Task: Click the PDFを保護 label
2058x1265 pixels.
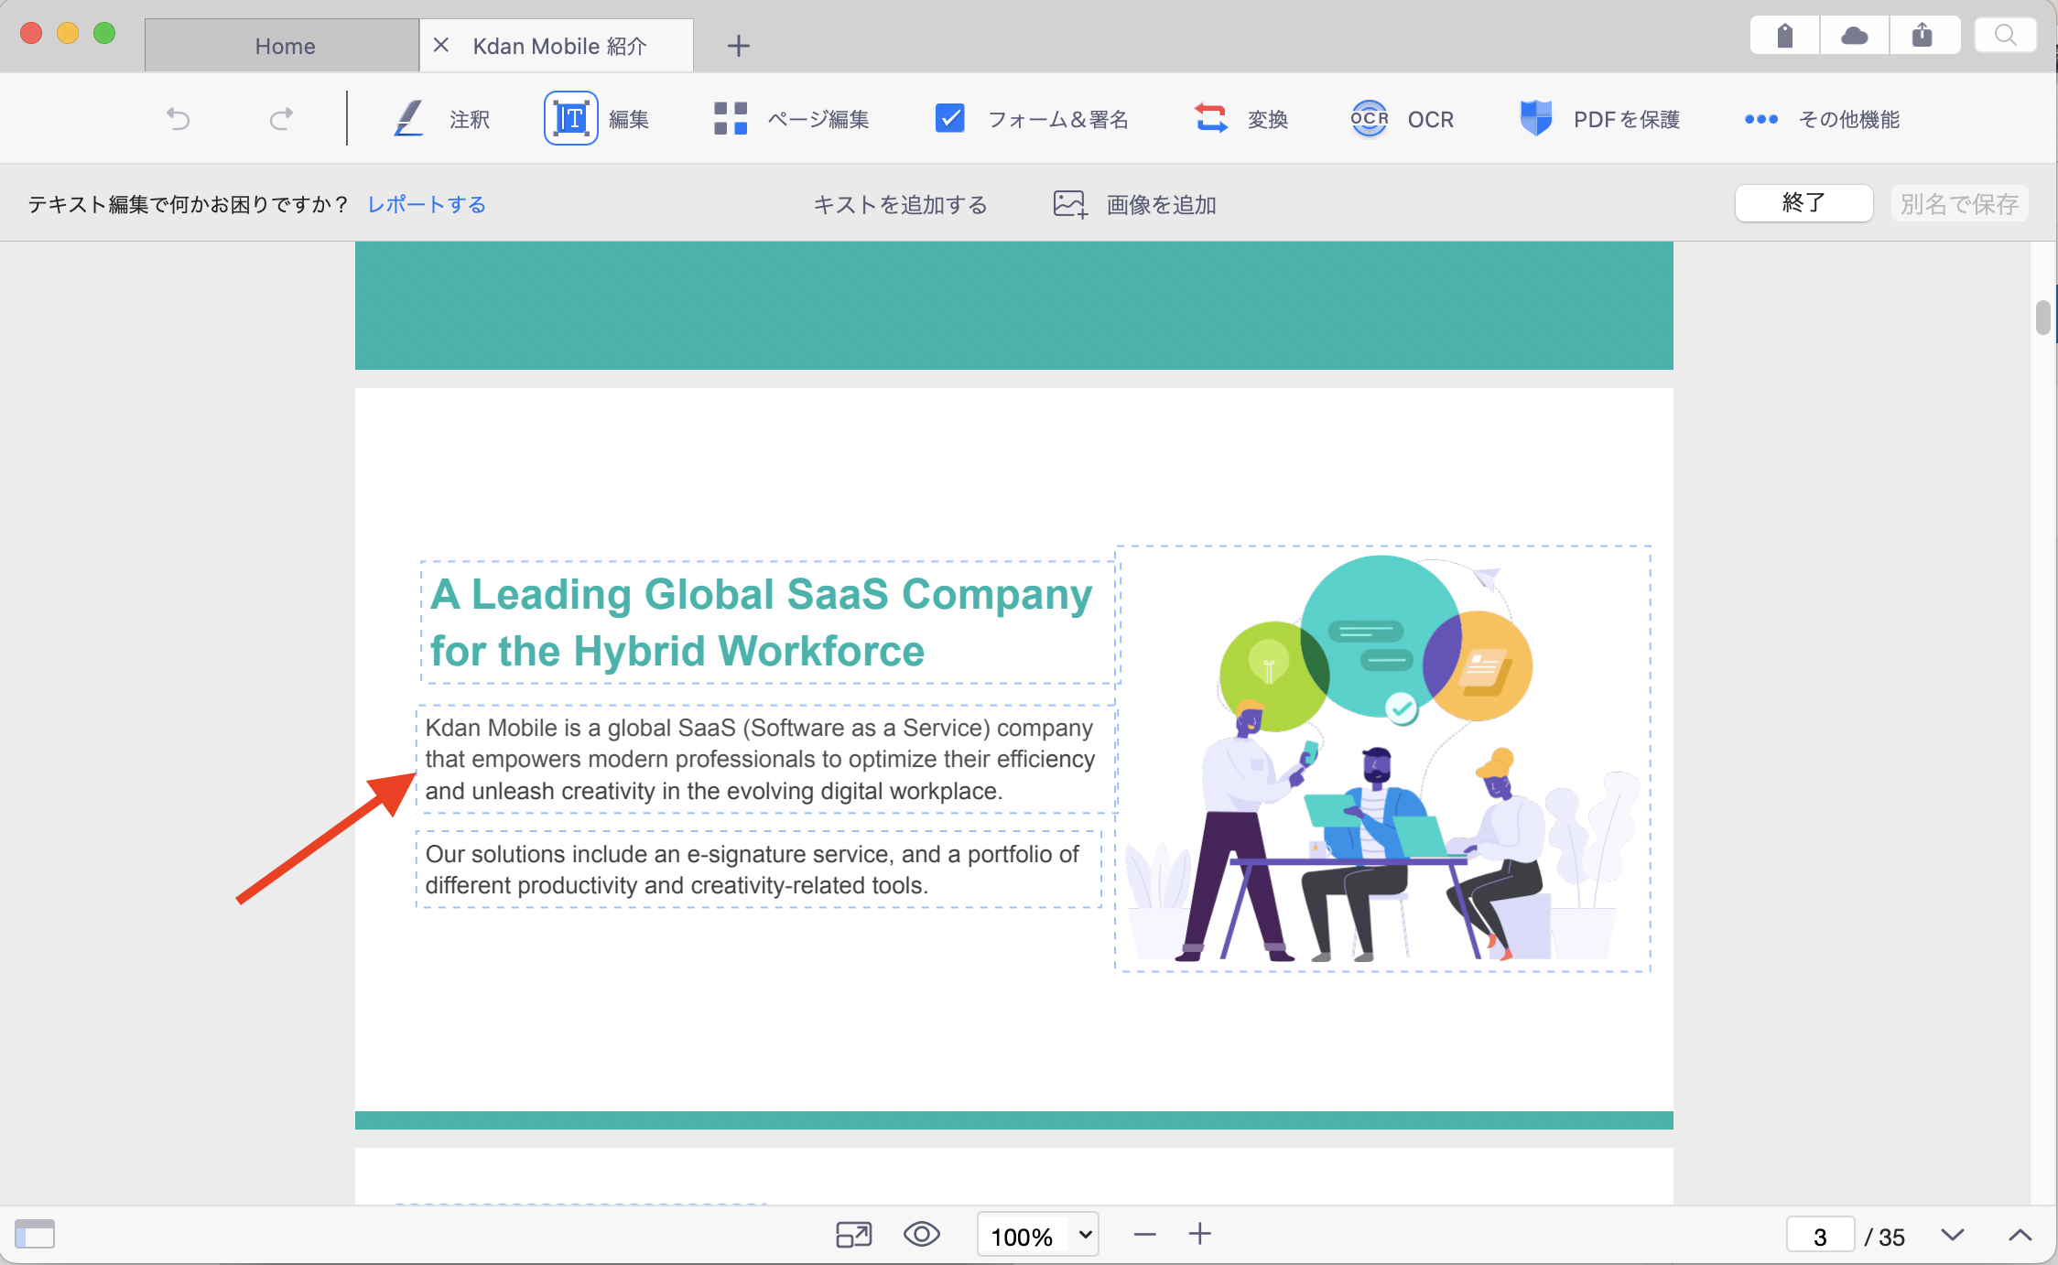Action: point(1627,120)
